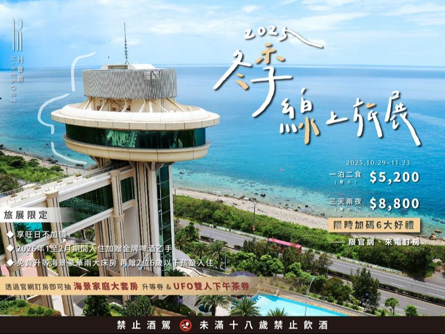
Task: Click the no drunk driving warning icon
Action: point(186,325)
